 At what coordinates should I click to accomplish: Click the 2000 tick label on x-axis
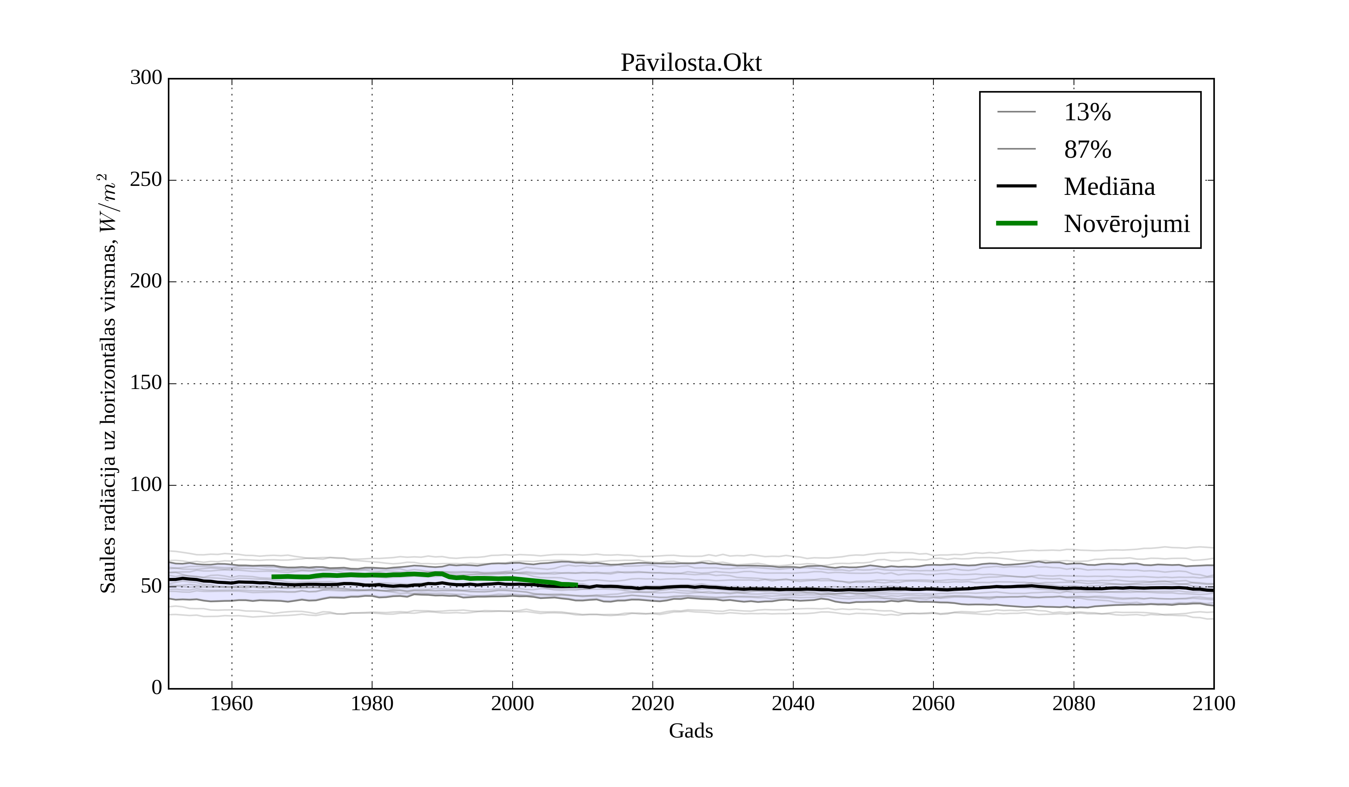pyautogui.click(x=512, y=703)
